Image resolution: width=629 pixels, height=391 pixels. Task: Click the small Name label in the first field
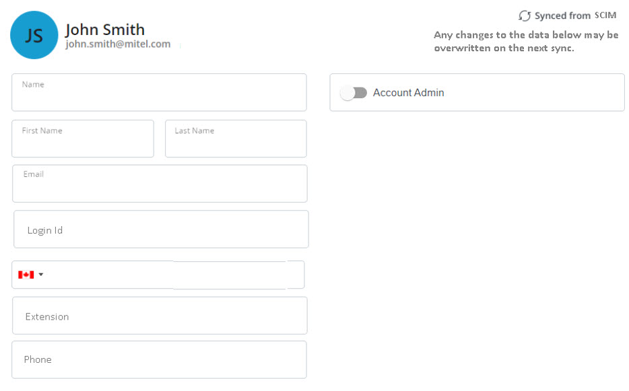click(33, 85)
